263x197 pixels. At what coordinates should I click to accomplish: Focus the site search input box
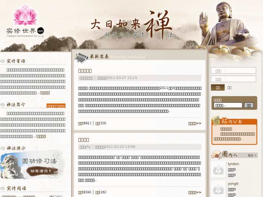pos(228,105)
